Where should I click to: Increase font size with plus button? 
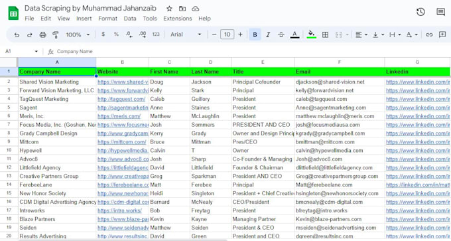[241, 35]
